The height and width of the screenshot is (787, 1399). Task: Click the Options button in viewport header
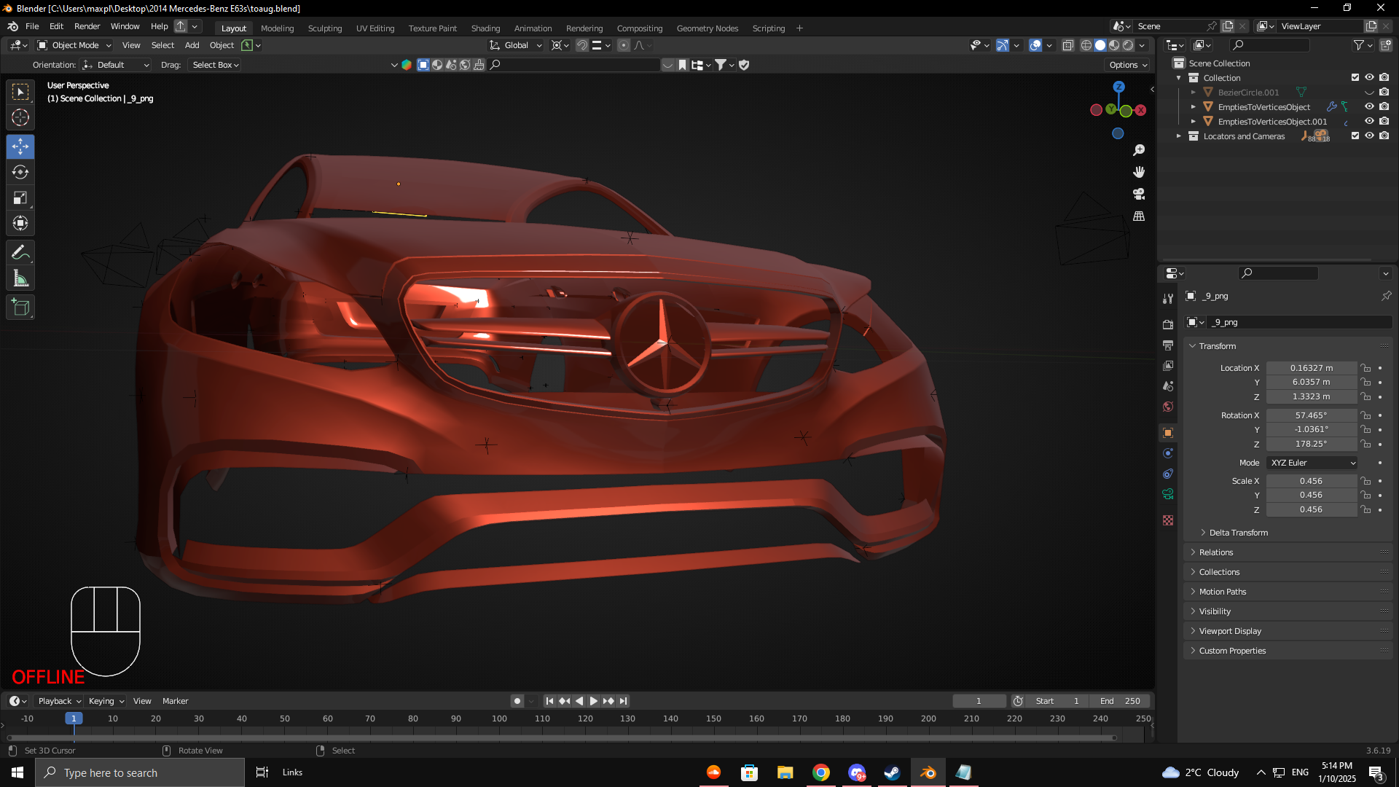1128,65
